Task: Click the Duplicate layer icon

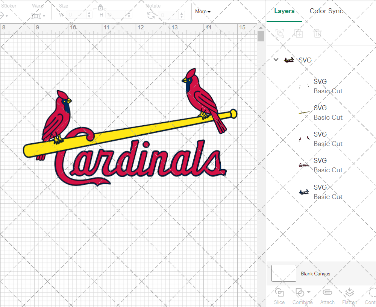Action: pos(299,33)
